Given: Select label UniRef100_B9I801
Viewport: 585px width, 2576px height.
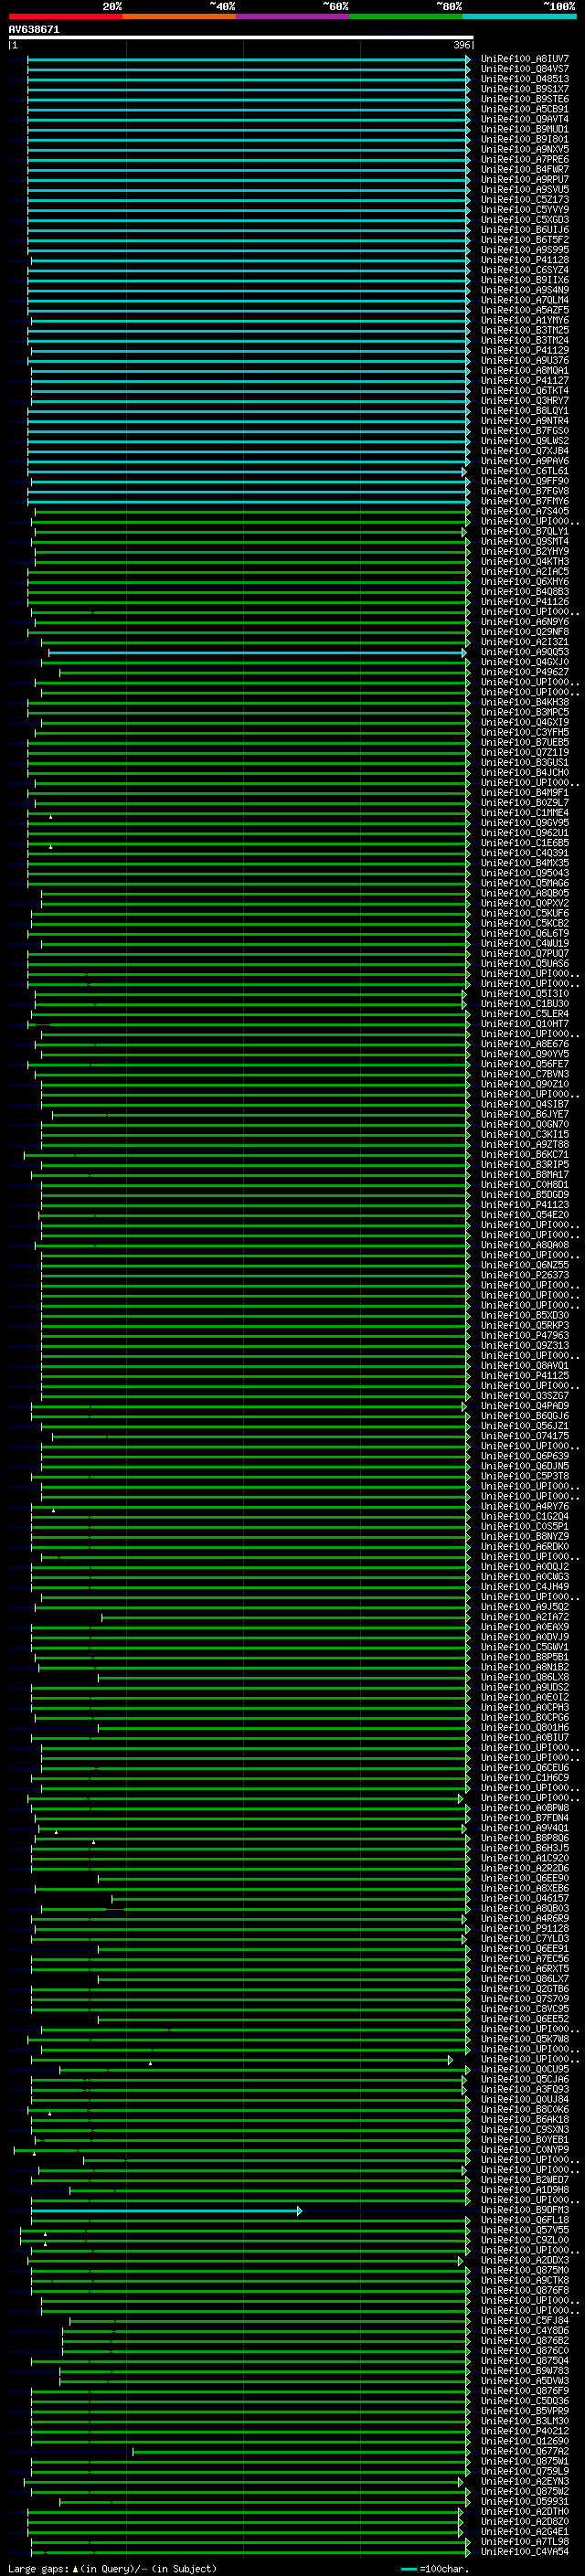Looking at the screenshot, I should (525, 139).
